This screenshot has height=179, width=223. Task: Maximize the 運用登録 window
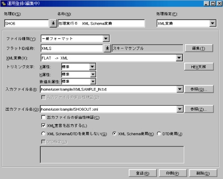(x=213, y=3)
